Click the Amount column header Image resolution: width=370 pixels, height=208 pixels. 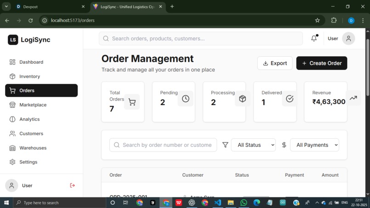click(330, 175)
